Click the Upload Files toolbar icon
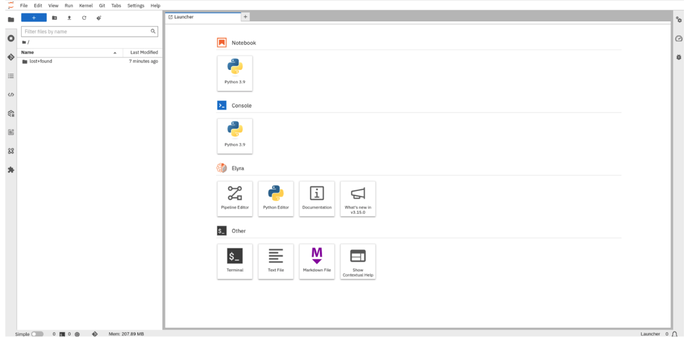 coord(69,18)
